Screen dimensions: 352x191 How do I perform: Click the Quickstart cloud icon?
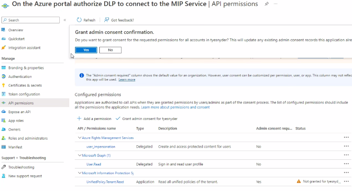pos(3,39)
